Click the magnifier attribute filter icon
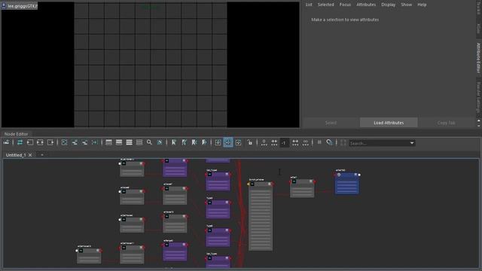Image resolution: width=482 pixels, height=271 pixels. pos(149,142)
